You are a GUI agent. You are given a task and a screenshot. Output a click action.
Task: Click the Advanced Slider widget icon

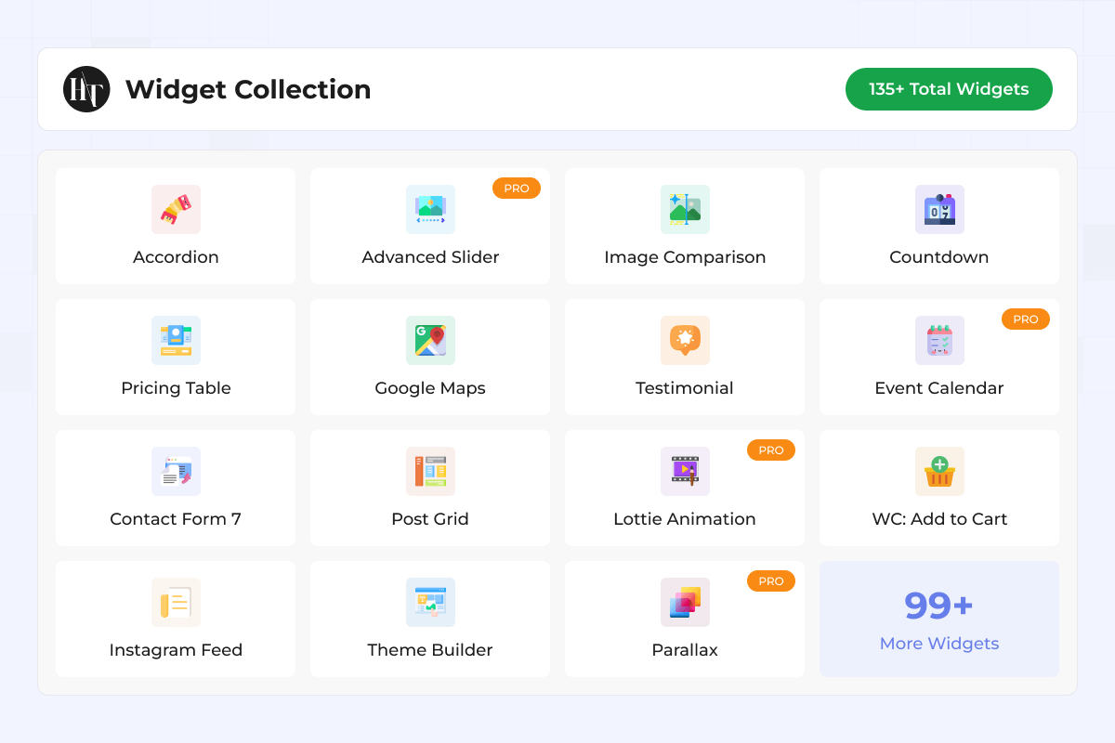(430, 209)
